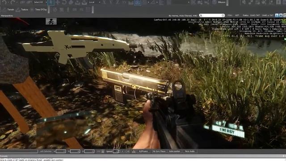Toggle the XYZ lock icon
The width and height of the screenshot is (286, 161).
tap(103, 151)
